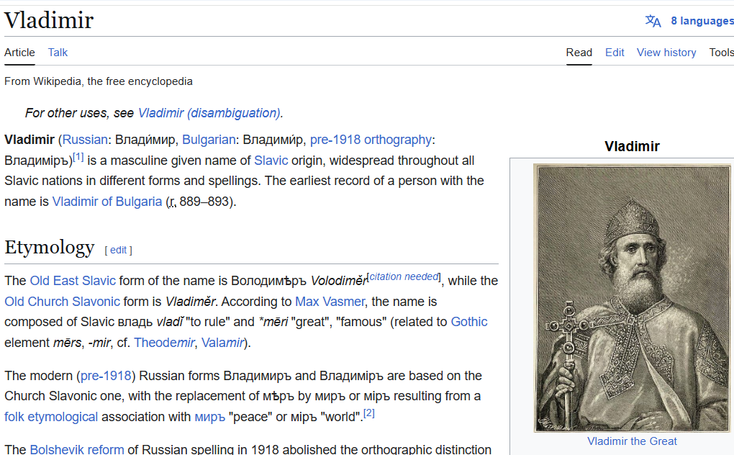Viewport: 734px width, 455px height.
Task: Expand the Tools menu
Action: pos(721,53)
